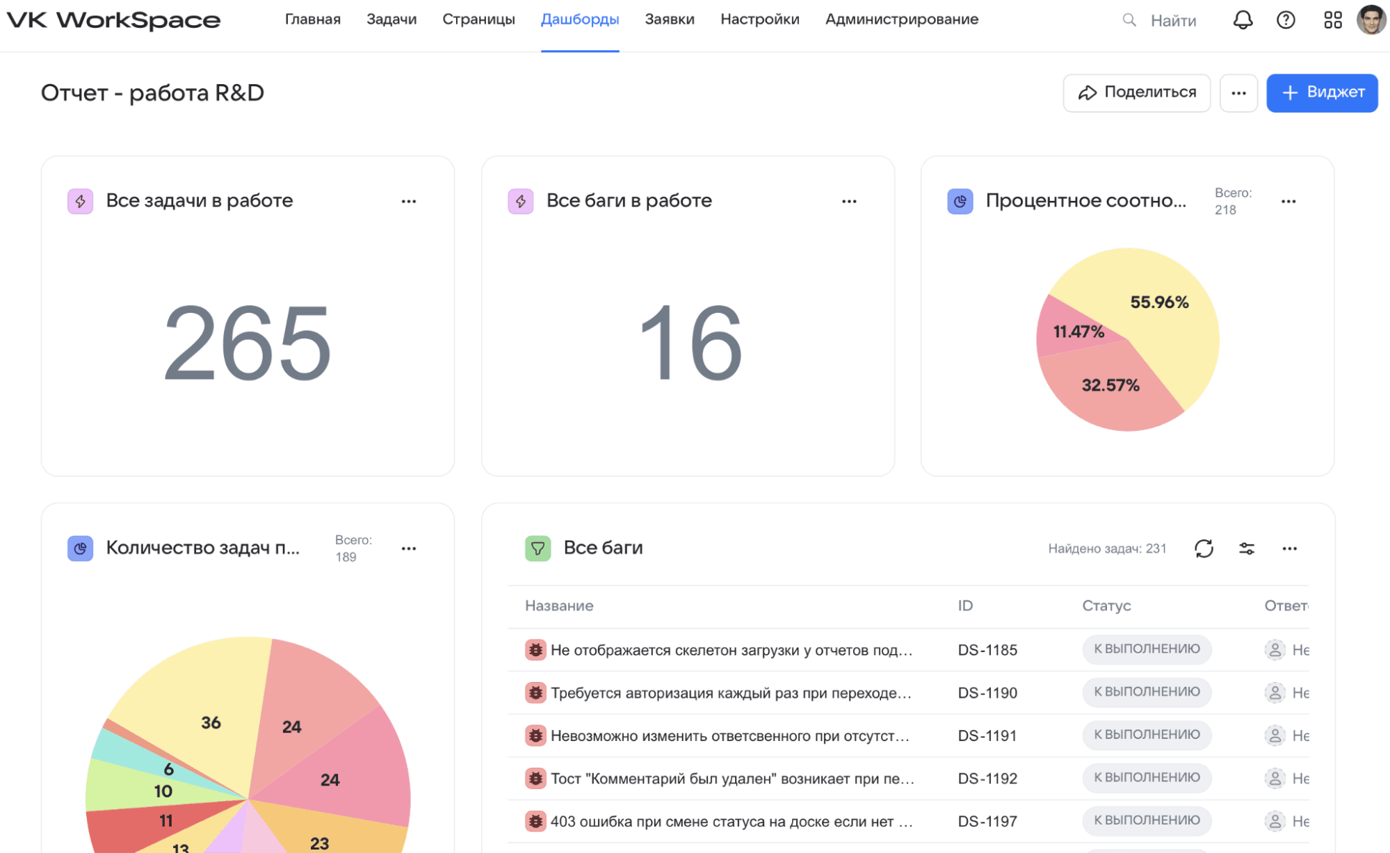Click the pie slice labeled 23

(327, 831)
